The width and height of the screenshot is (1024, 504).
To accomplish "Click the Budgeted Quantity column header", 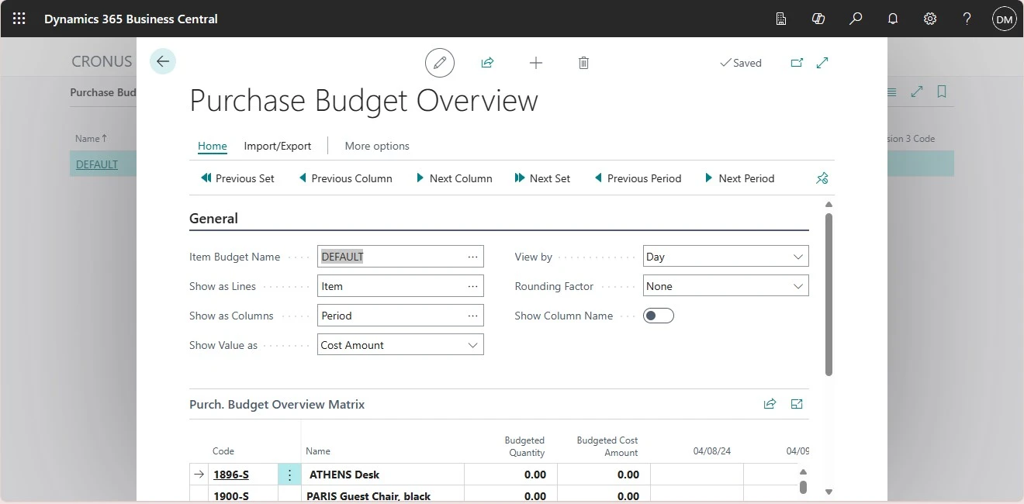I will pos(524,447).
